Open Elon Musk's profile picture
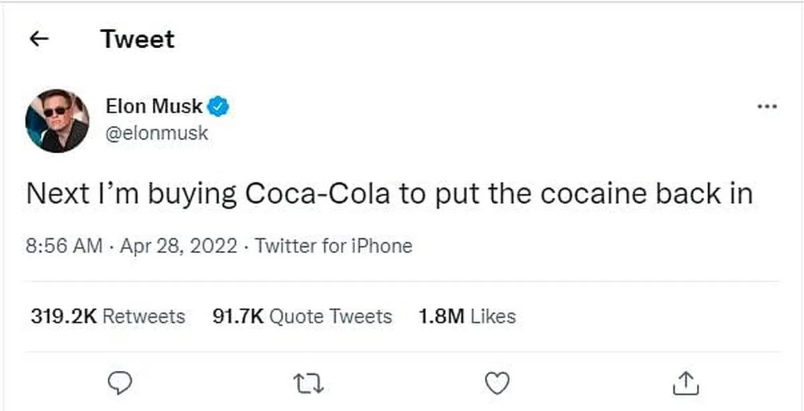804x411 pixels. tap(58, 120)
